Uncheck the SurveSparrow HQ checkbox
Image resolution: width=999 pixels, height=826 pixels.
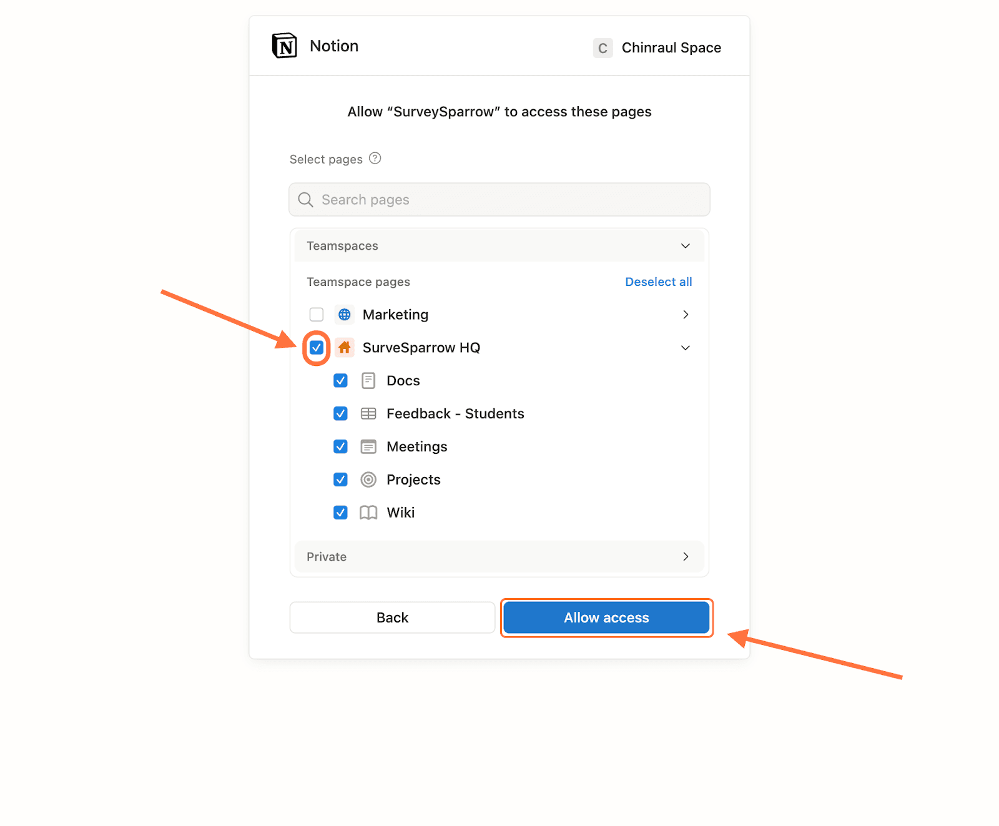click(x=317, y=348)
